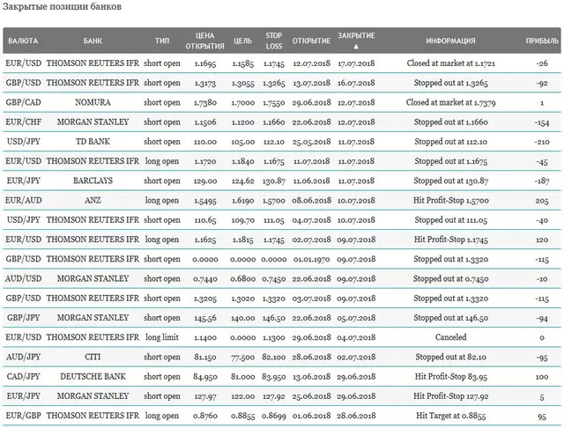Sort by the ВАЛЮТА column header
Screen dimensions: 564x428
pyautogui.click(x=23, y=41)
